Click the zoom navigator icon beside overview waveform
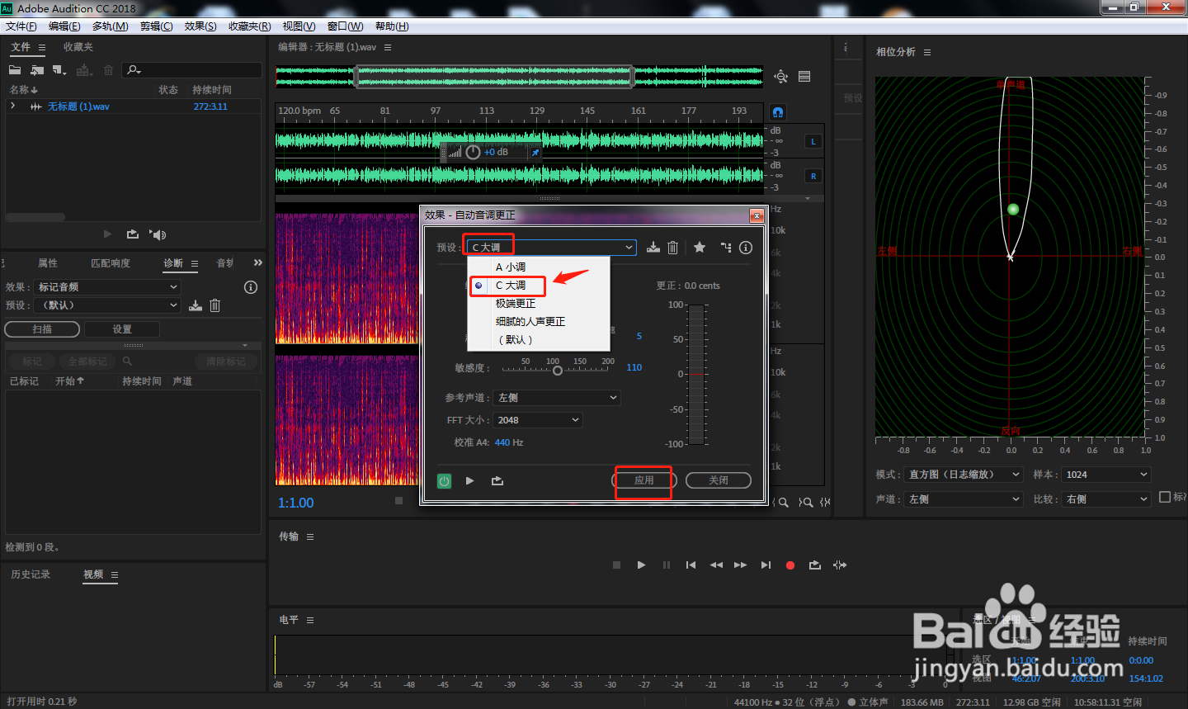1188x709 pixels. click(780, 77)
